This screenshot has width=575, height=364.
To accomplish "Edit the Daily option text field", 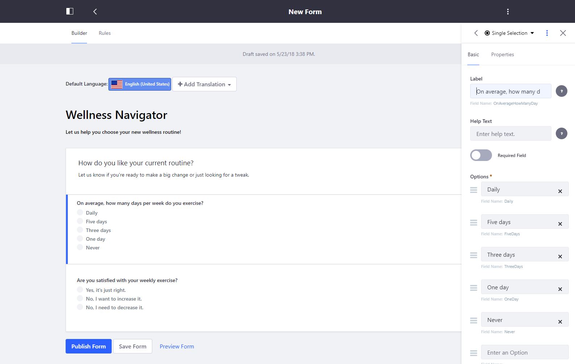I will tap(525, 189).
